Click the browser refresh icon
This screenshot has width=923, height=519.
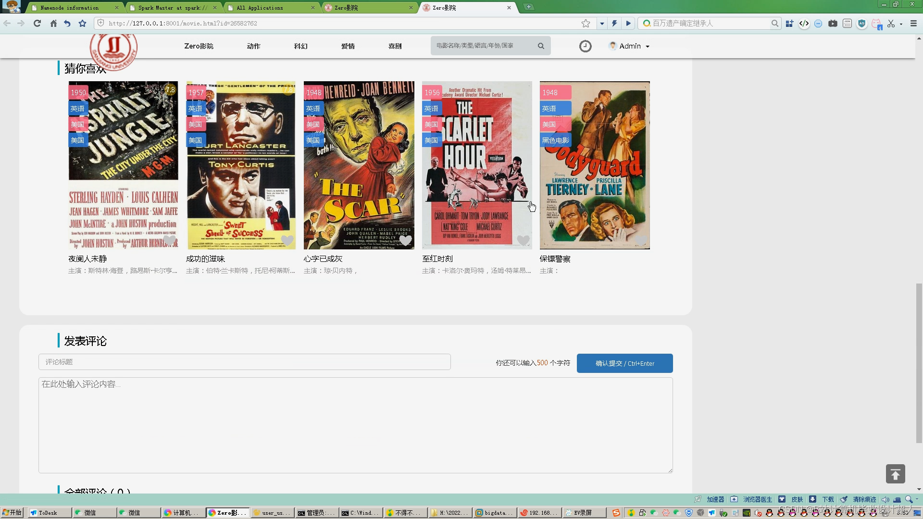[37, 23]
